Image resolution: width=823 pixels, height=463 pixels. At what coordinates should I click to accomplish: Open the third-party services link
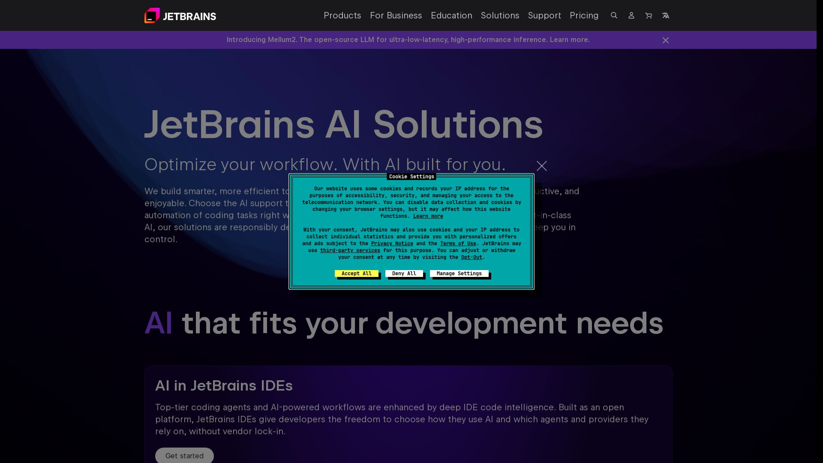[350, 250]
